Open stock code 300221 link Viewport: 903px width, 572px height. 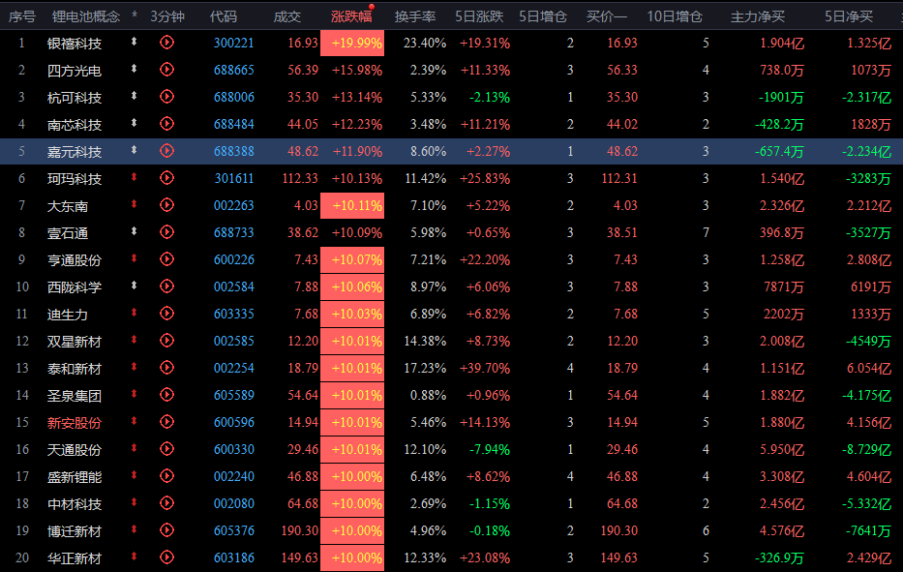[x=234, y=43]
